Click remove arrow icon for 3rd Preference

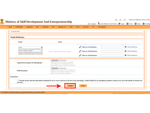[125, 55]
